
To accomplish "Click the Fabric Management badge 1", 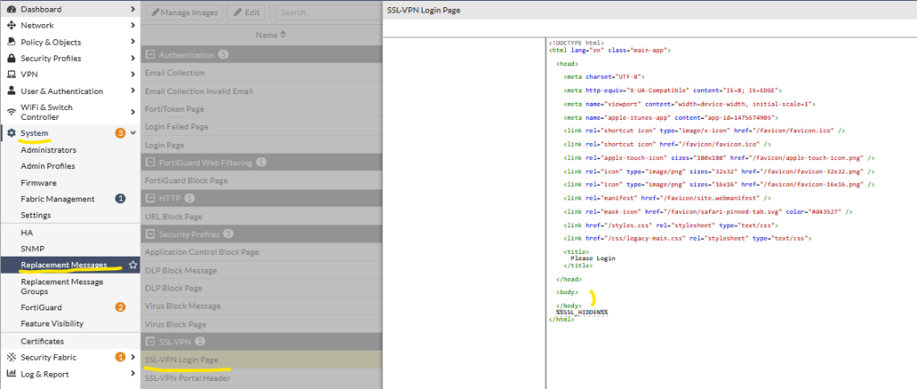I will coord(121,199).
